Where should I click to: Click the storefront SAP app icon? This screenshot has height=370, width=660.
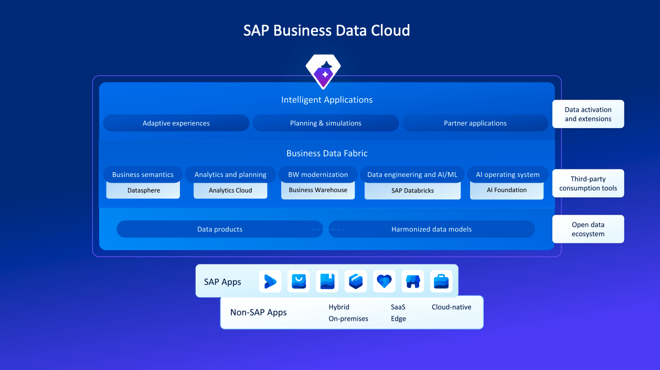pyautogui.click(x=413, y=281)
